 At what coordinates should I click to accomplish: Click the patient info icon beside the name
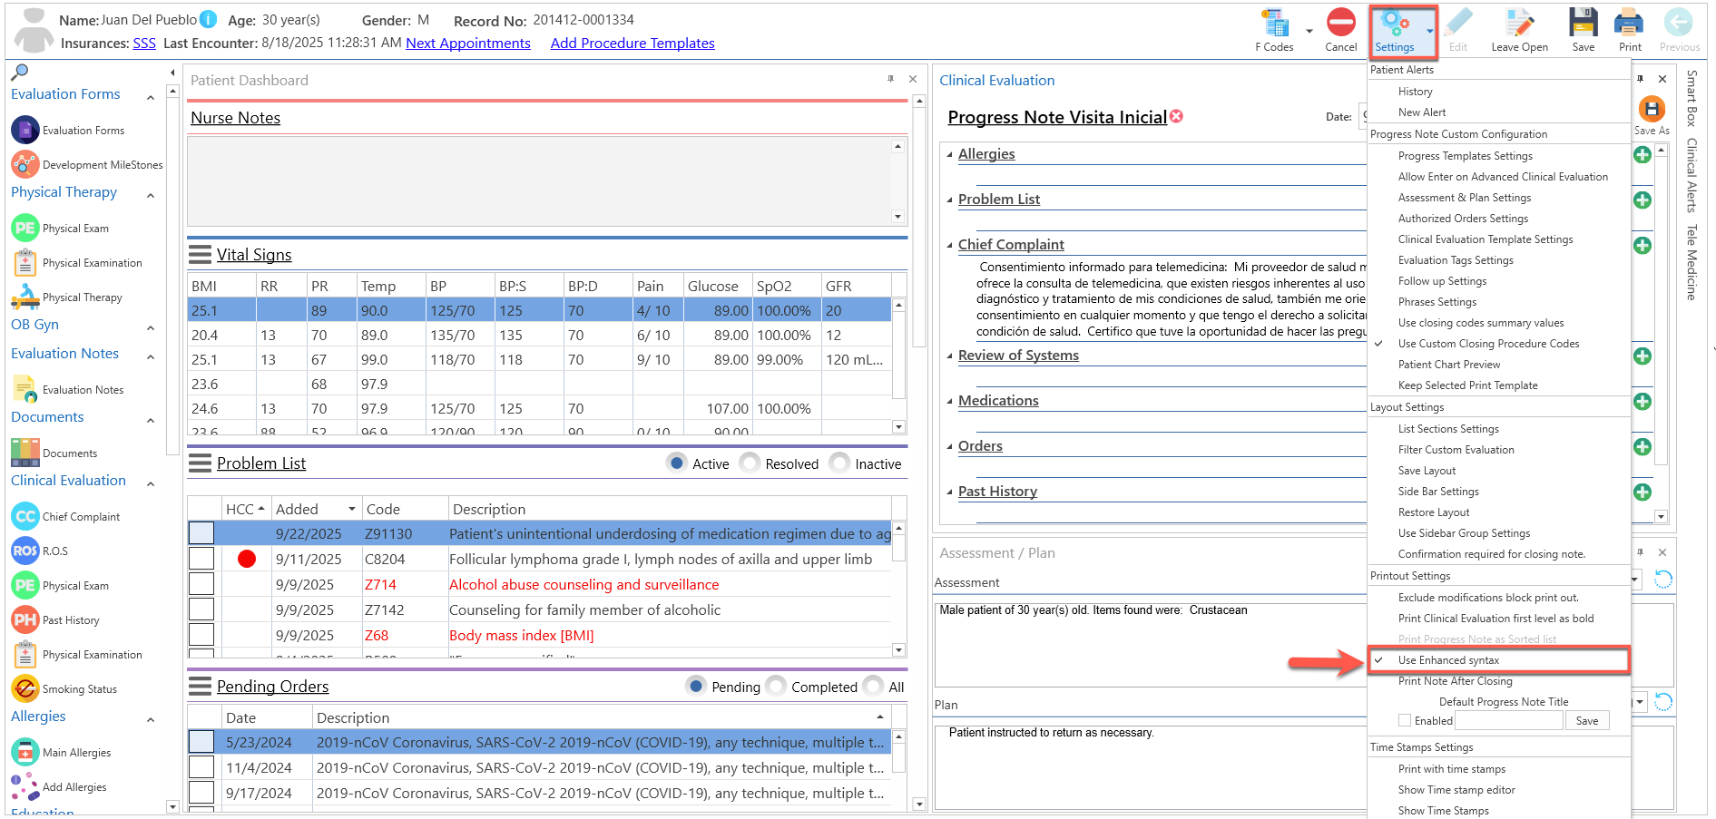(x=208, y=19)
